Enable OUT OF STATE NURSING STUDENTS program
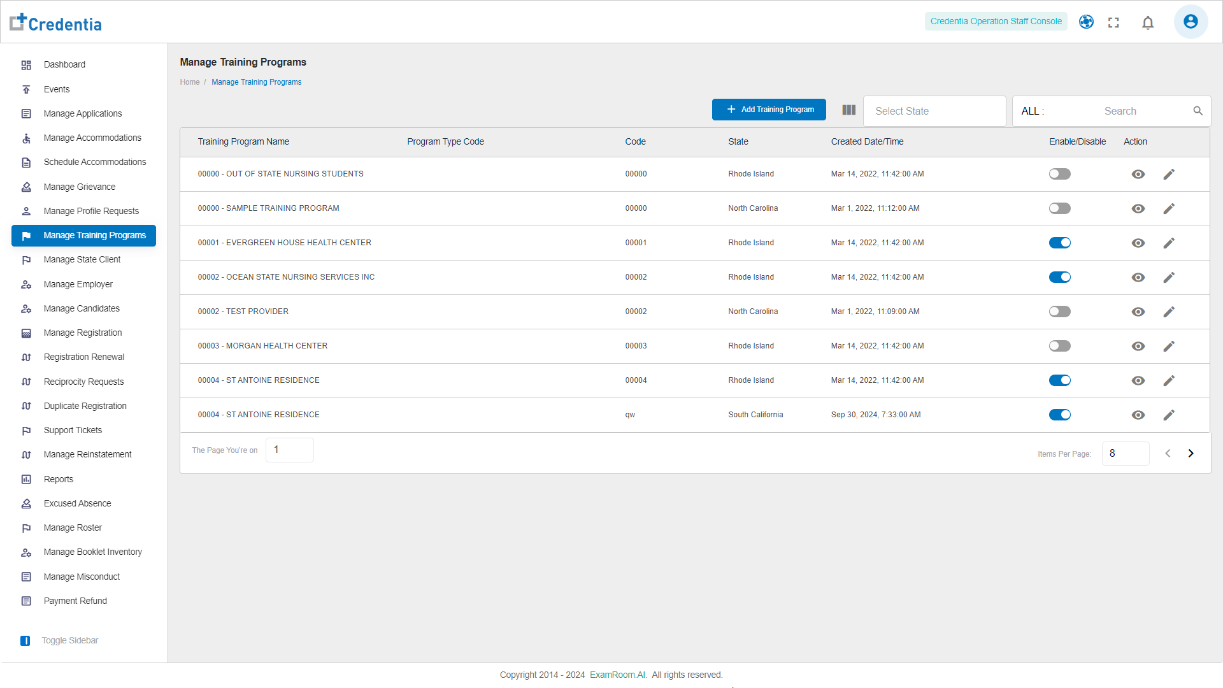The width and height of the screenshot is (1223, 688). pos(1059,175)
